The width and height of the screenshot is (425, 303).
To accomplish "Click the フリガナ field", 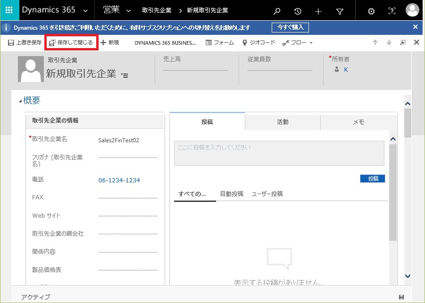I will click(x=128, y=157).
